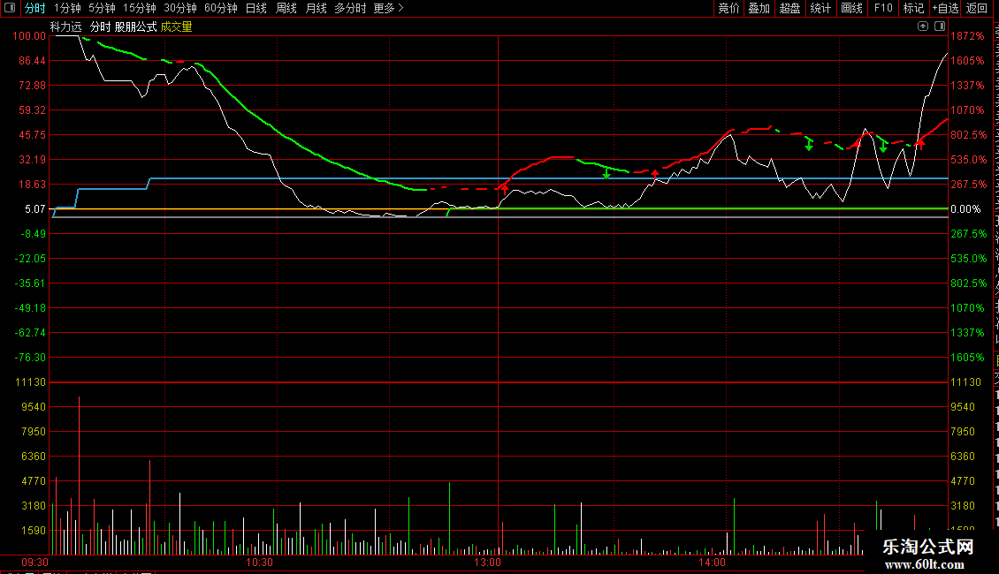The width and height of the screenshot is (999, 574).
Task: Click the chart pop-out icon
Action: click(x=923, y=26)
